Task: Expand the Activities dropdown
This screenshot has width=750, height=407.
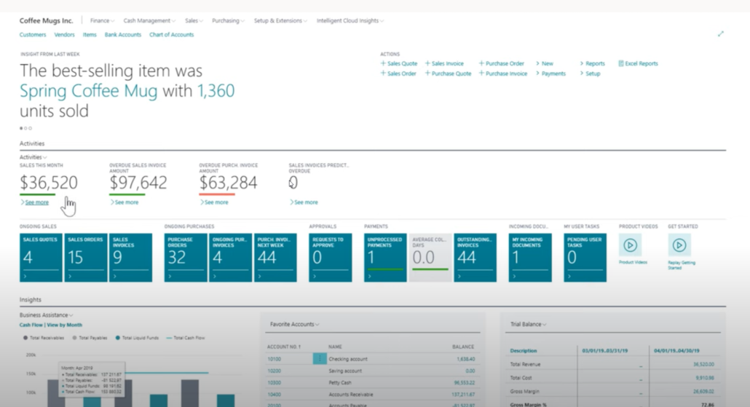Action: pyautogui.click(x=33, y=157)
